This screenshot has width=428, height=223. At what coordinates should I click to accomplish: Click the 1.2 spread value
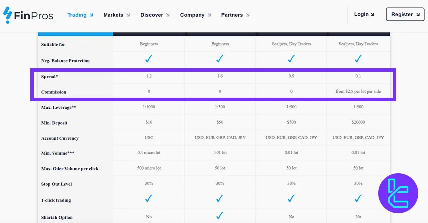click(149, 76)
